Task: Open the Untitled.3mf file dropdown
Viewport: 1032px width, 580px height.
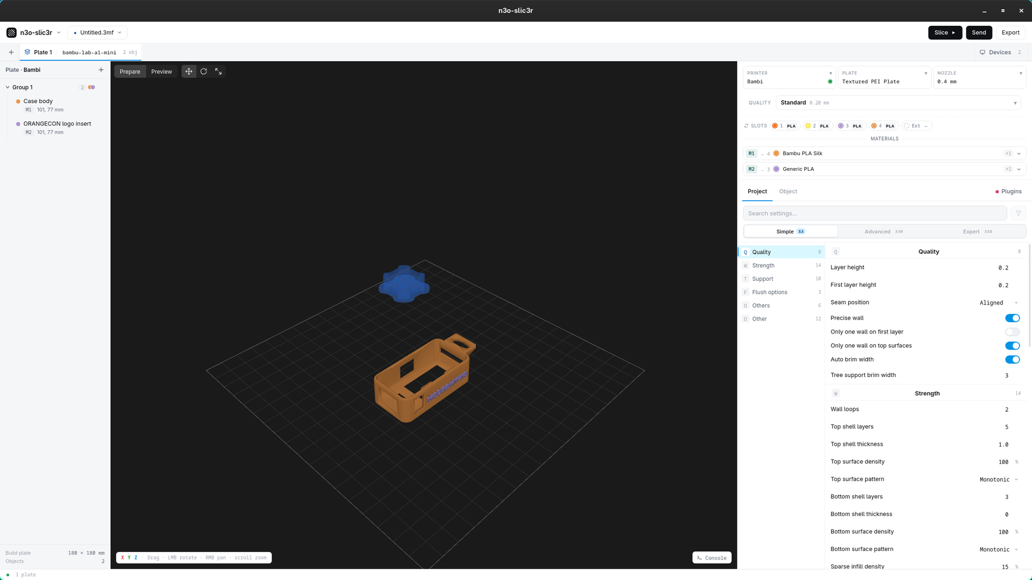Action: tap(97, 33)
